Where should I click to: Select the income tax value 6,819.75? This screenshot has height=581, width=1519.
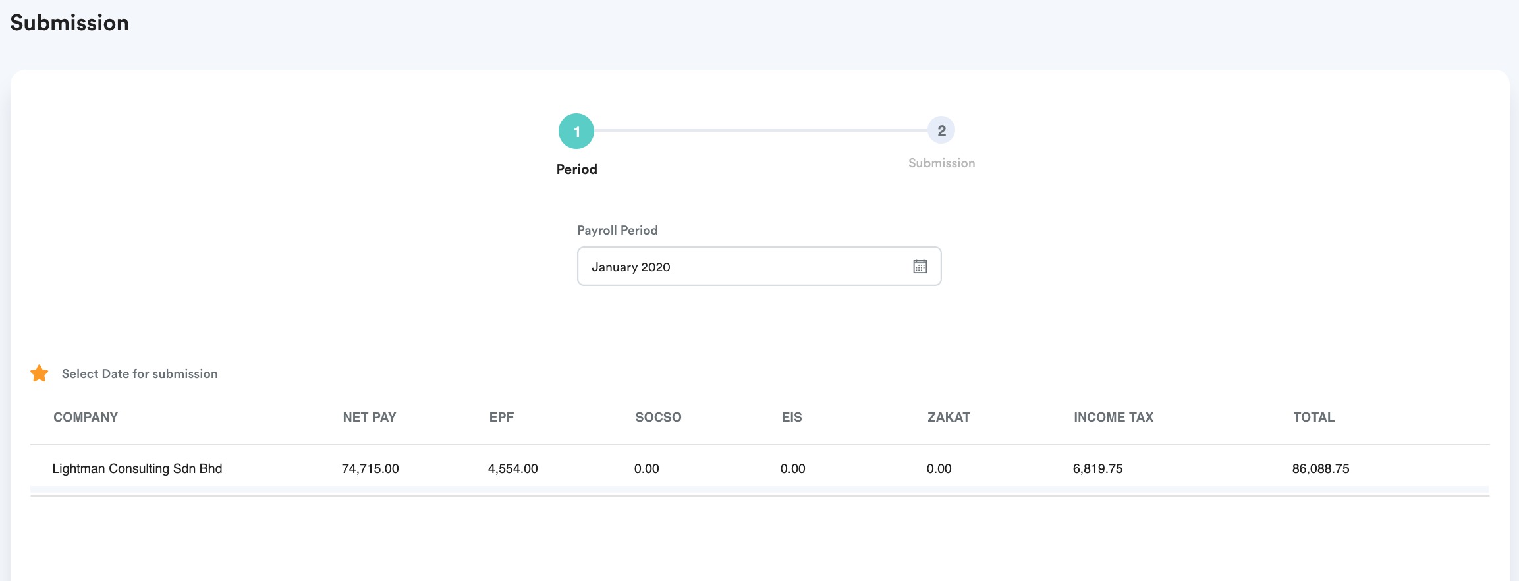pos(1097,468)
